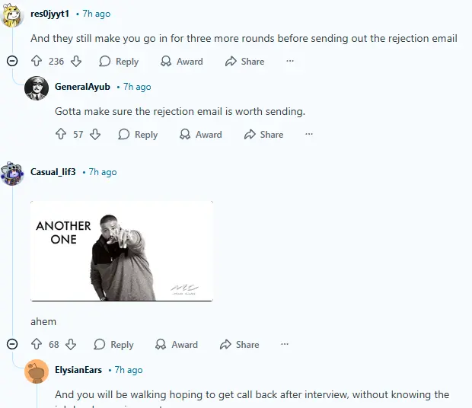Viewport: 472px width, 408px height.
Task: Reply to res0jyyt1's comment
Action: click(x=119, y=62)
